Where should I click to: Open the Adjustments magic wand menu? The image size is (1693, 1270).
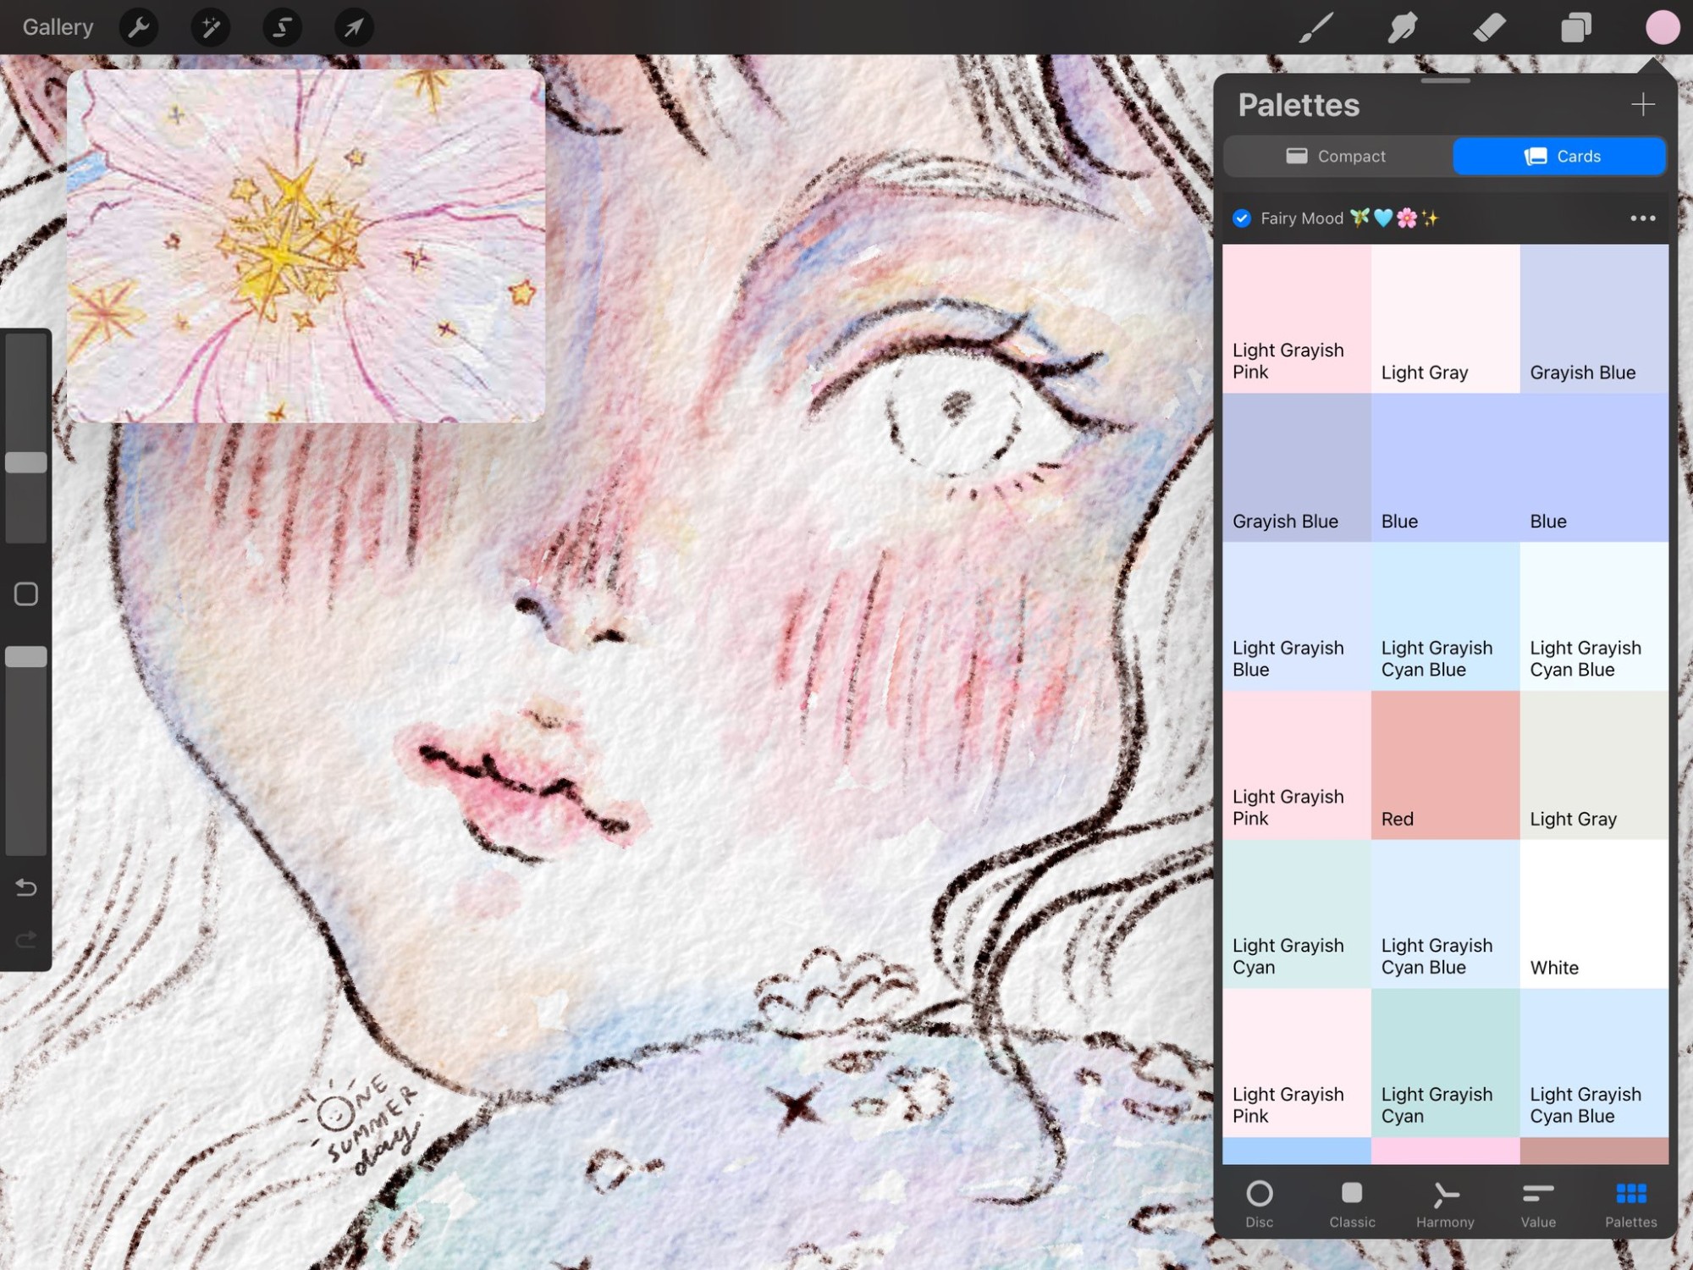pos(210,28)
